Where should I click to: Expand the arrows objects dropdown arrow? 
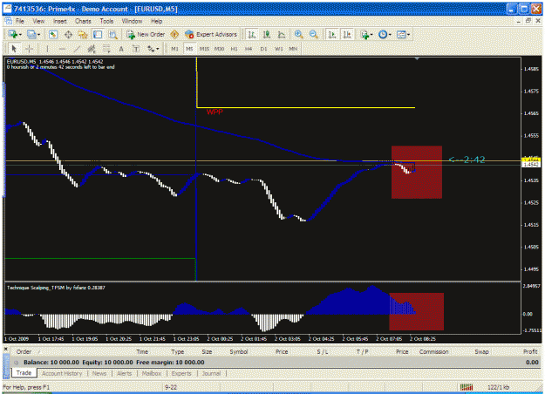[x=158, y=50]
